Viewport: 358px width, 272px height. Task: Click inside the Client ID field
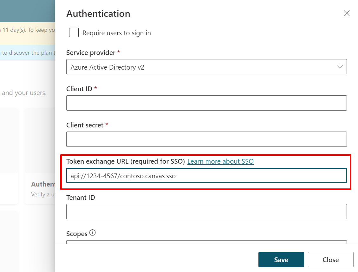[206, 103]
